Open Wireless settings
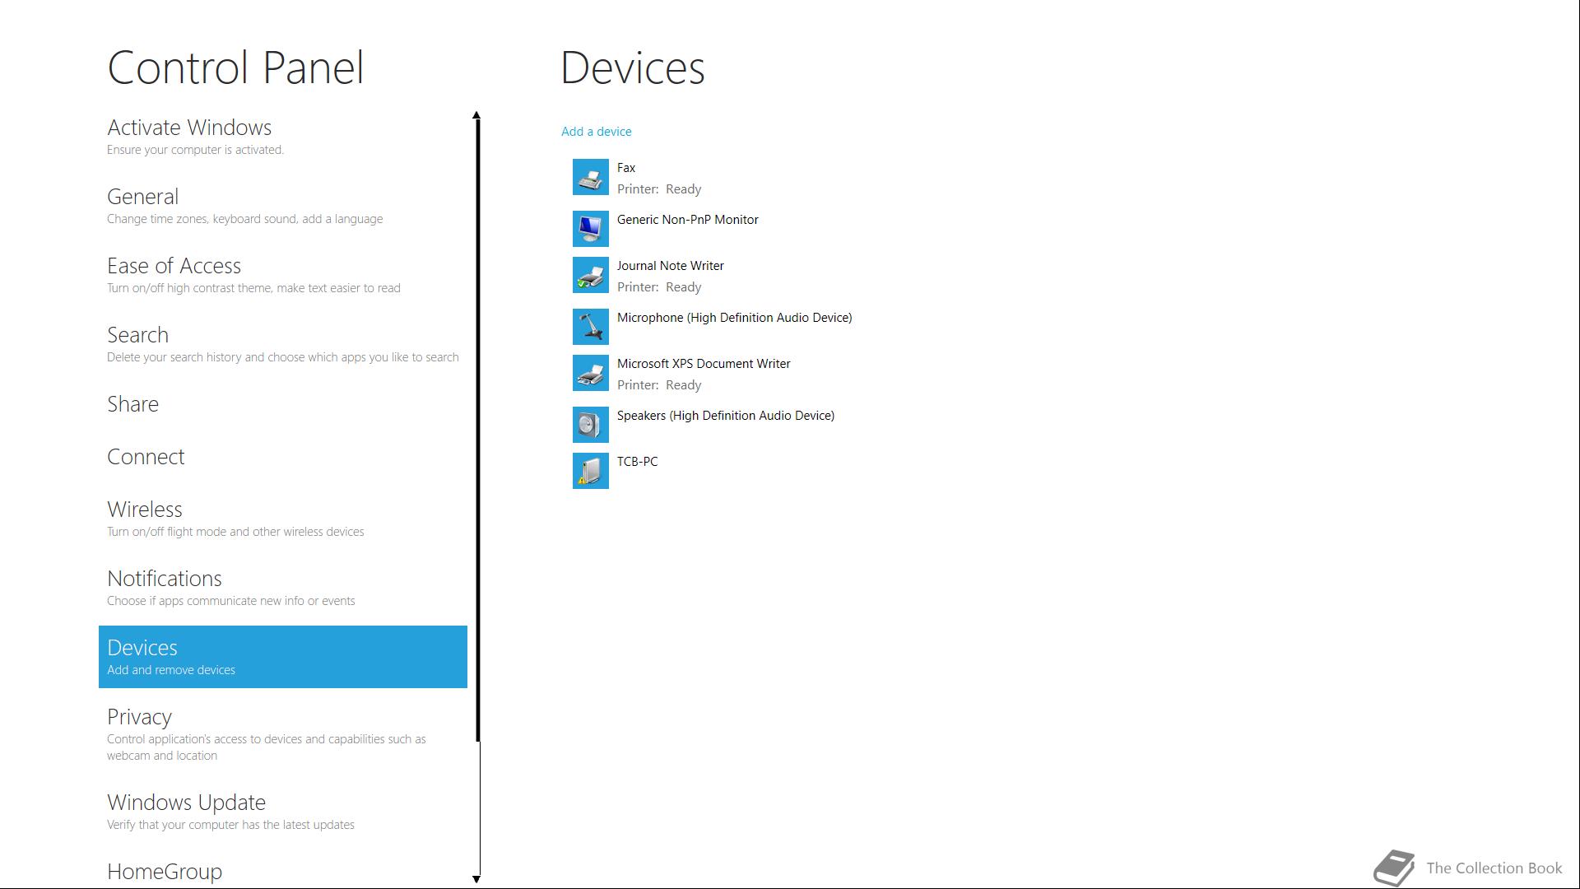This screenshot has height=889, width=1580. 283,519
